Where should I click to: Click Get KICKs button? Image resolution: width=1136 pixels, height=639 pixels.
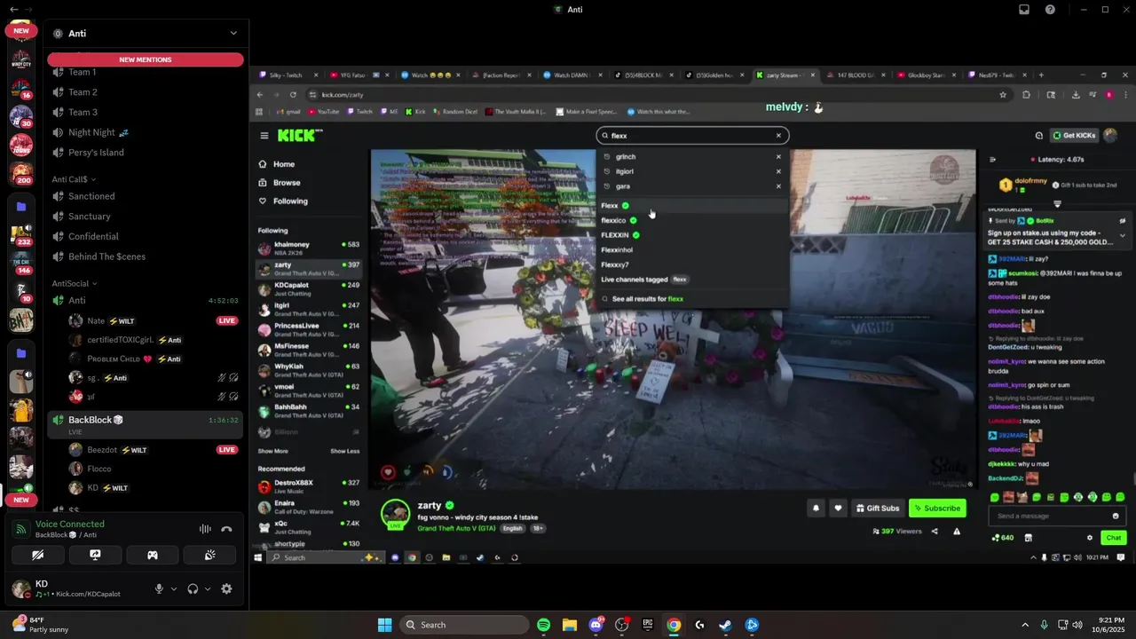click(x=1074, y=136)
